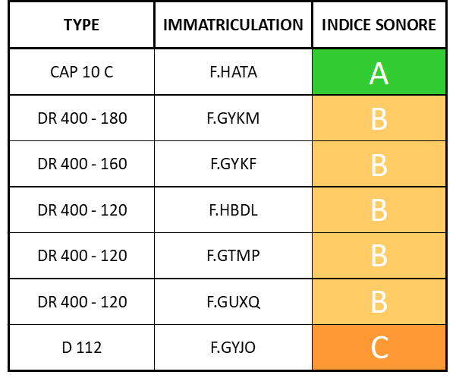The height and width of the screenshot is (378, 456).
Task: Select the F.HBDL registration cell
Action: point(233,210)
